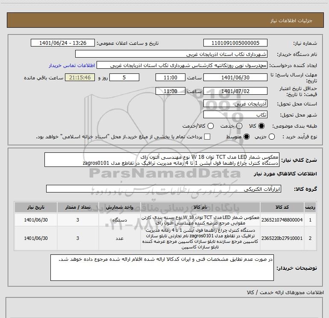Click the time 11:00 field beside 1401/07/02
The width and height of the screenshot is (329, 318).
[x=170, y=91]
